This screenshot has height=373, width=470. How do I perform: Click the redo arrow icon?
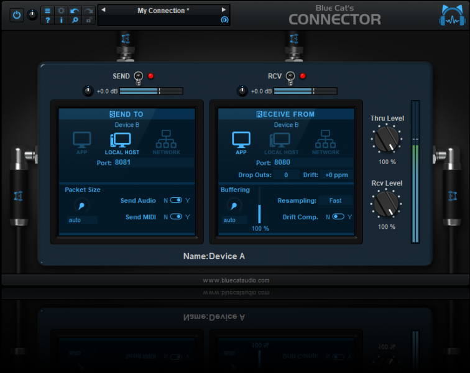pos(88,11)
